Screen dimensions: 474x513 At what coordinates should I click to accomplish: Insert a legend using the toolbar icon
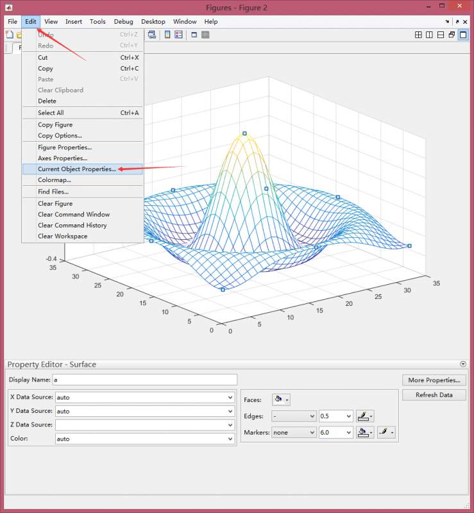(178, 35)
